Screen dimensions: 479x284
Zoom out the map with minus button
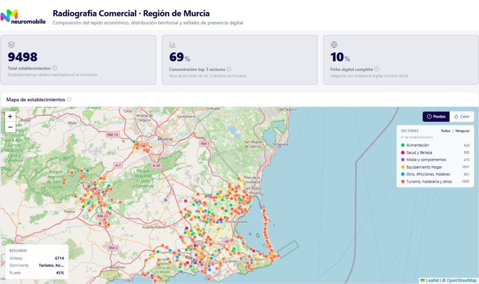click(10, 127)
